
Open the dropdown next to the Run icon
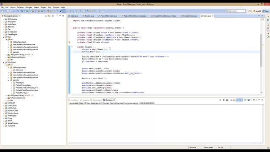30,11
